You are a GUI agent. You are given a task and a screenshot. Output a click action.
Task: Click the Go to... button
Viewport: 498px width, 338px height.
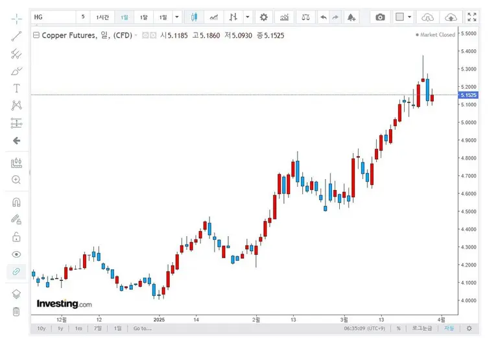click(142, 328)
